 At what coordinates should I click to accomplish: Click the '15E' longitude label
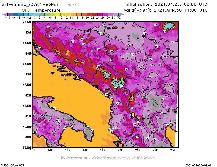tap(33, 150)
